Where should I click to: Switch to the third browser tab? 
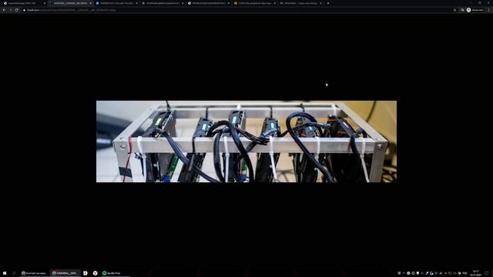pyautogui.click(x=116, y=3)
